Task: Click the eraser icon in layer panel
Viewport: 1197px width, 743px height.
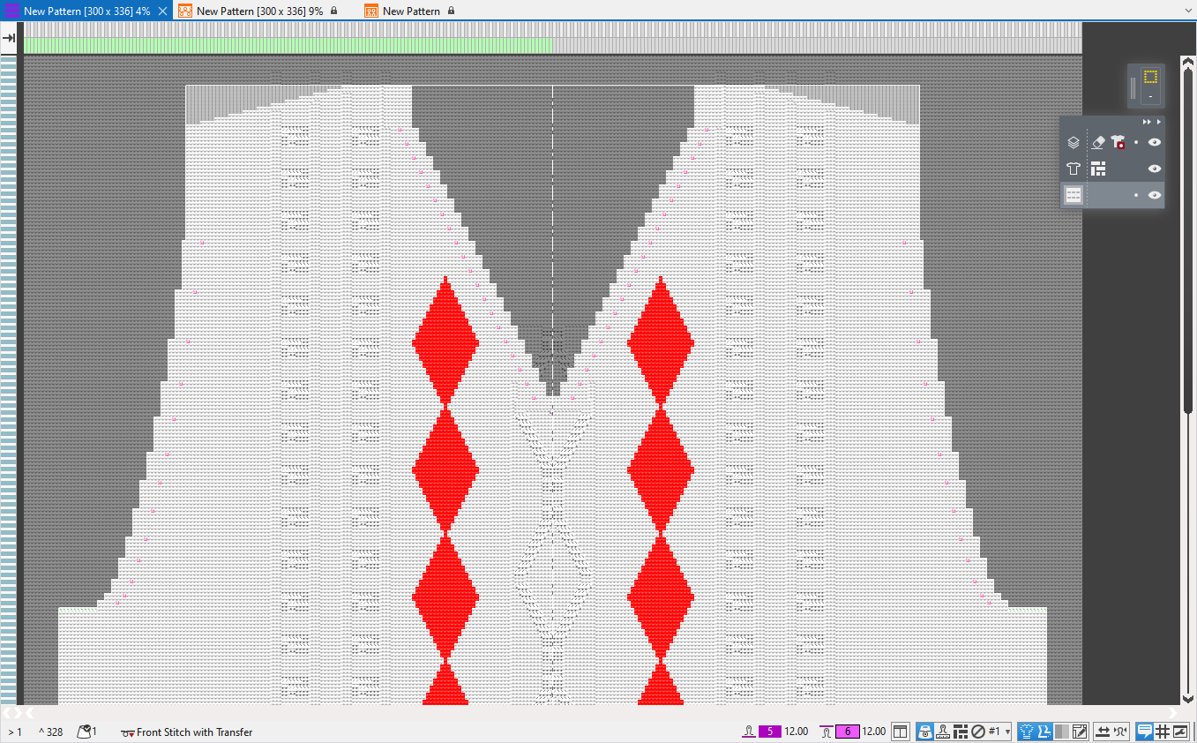Action: pos(1097,142)
